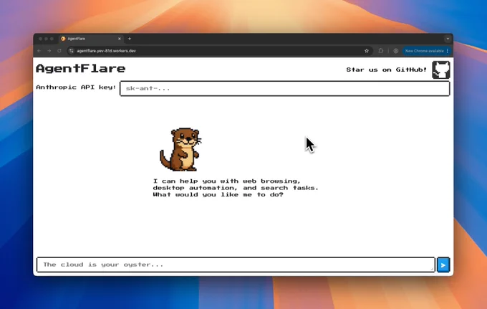Open a new tab with plus icon
The height and width of the screenshot is (309, 487).
pos(130,39)
